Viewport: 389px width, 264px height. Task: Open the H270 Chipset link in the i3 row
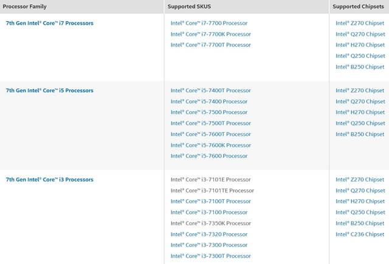tap(360, 201)
